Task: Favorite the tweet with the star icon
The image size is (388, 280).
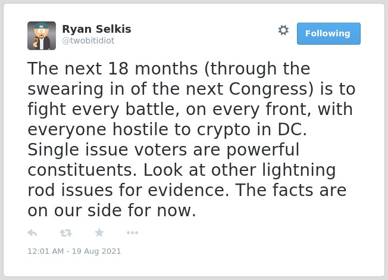Action: click(99, 232)
